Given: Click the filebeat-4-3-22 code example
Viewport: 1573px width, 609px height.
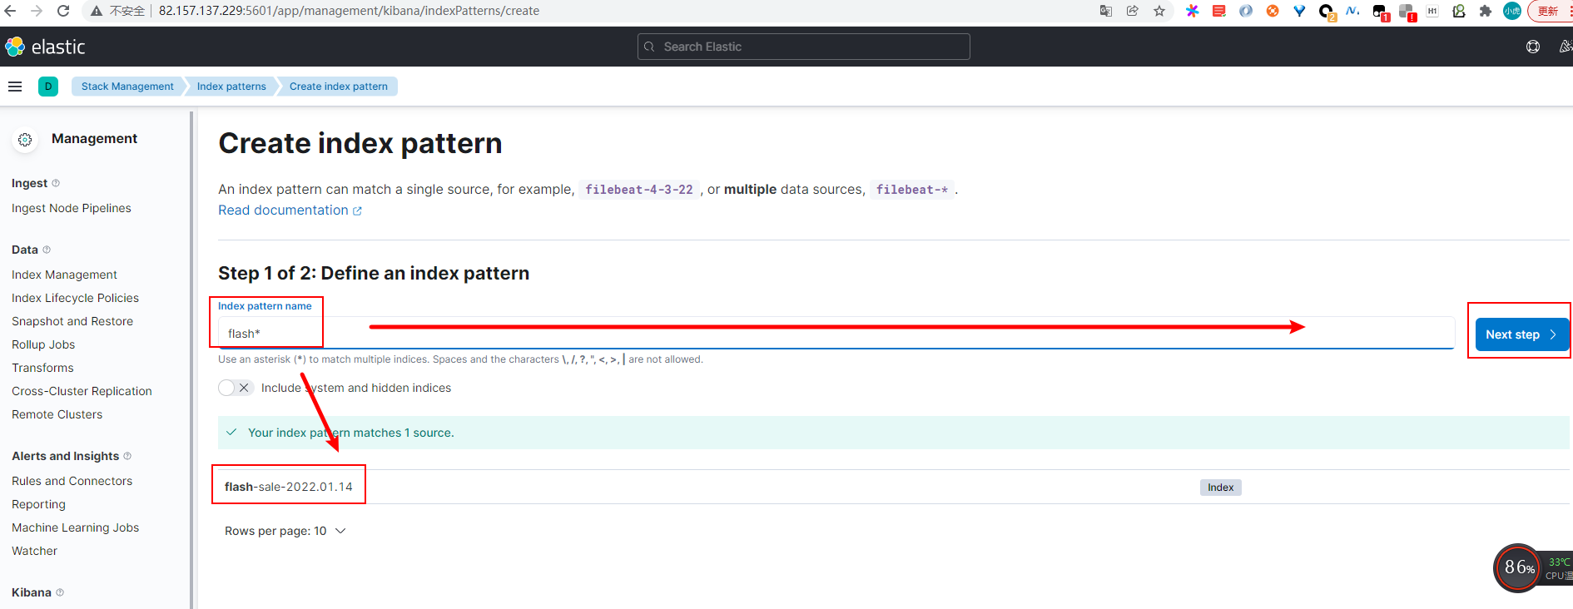Looking at the screenshot, I should tap(639, 190).
